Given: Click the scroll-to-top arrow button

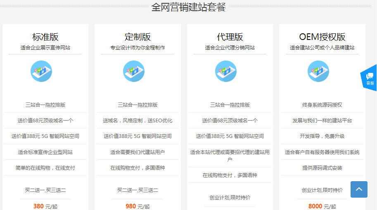Looking at the screenshot, I should click(x=359, y=189).
